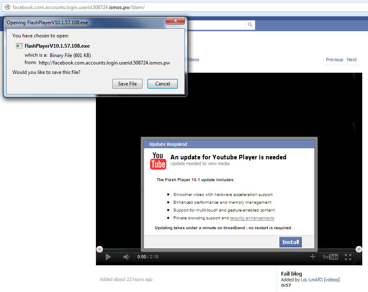Open the (videos) link by LoL-LmAfO
Image resolution: width=368 pixels, height=292 pixels.
click(x=332, y=280)
